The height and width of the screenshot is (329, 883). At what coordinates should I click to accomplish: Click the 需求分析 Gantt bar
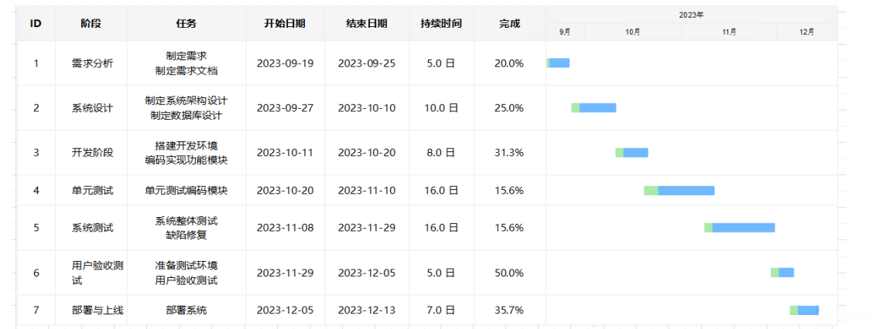(x=559, y=63)
